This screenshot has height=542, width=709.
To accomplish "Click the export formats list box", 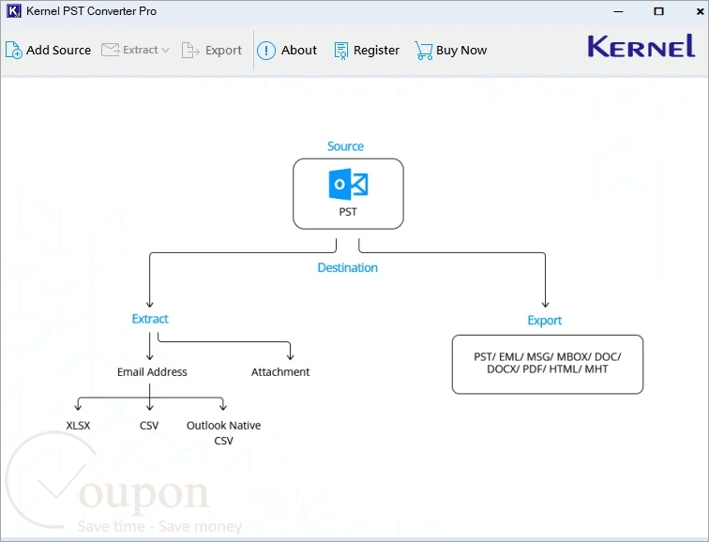I will (x=548, y=365).
